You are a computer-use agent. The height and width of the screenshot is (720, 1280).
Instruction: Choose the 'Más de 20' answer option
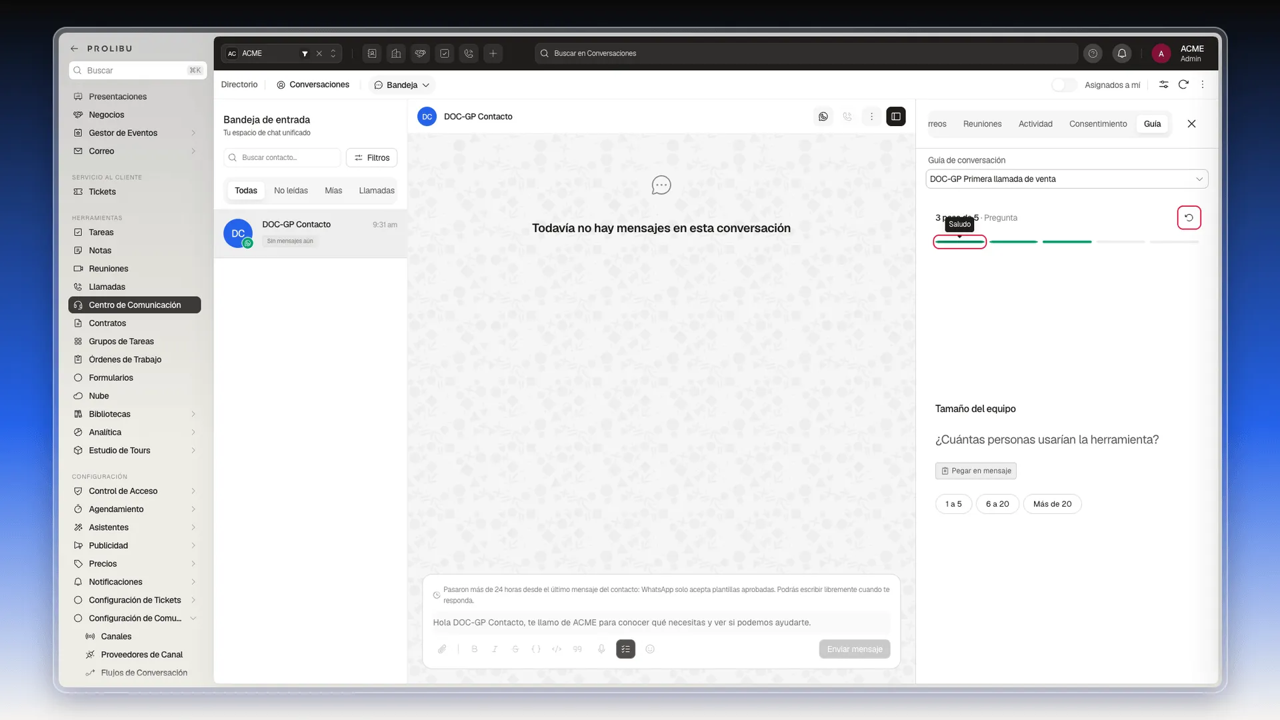pyautogui.click(x=1052, y=504)
